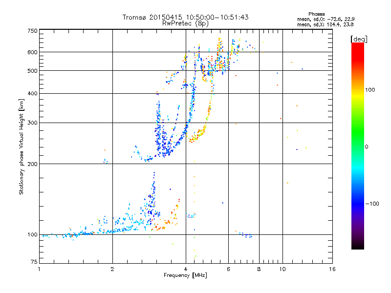Click the 100 tick label beside the colorbar
Viewport: 391px width, 293px height.
[x=370, y=90]
